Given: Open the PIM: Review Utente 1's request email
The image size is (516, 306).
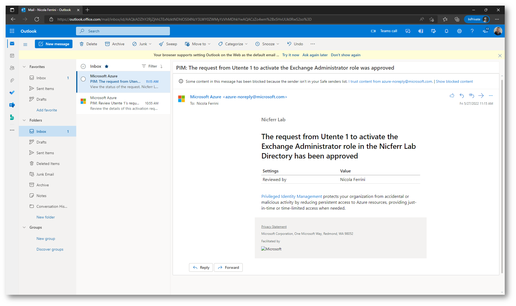Looking at the screenshot, I should tap(123, 103).
